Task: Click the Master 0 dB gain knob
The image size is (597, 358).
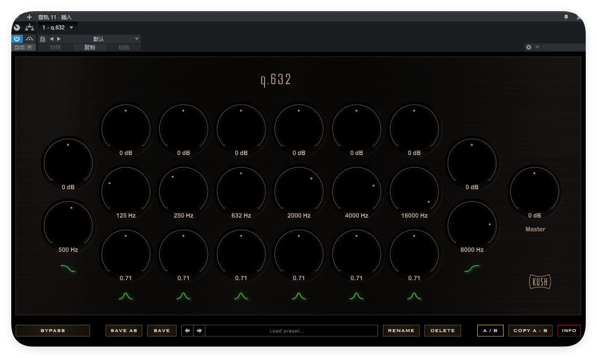Action: 534,191
